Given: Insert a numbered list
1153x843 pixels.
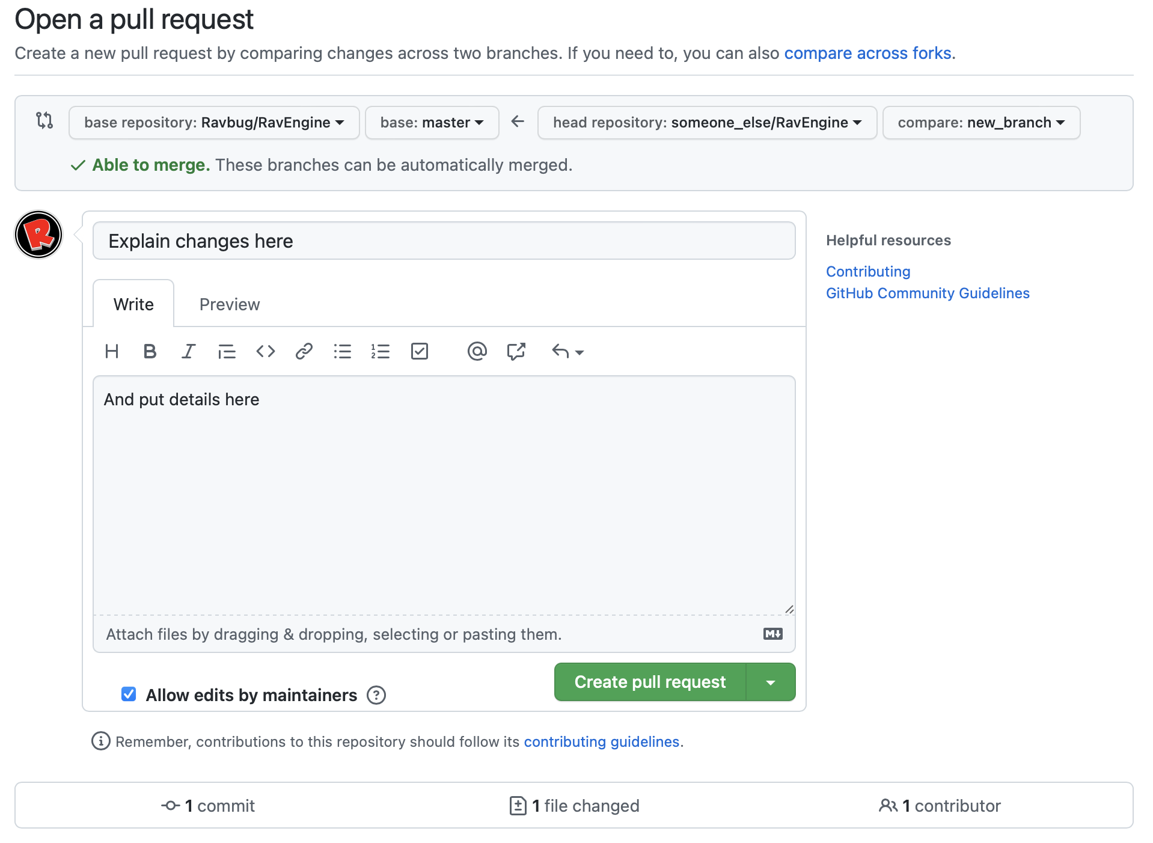Looking at the screenshot, I should [x=381, y=351].
